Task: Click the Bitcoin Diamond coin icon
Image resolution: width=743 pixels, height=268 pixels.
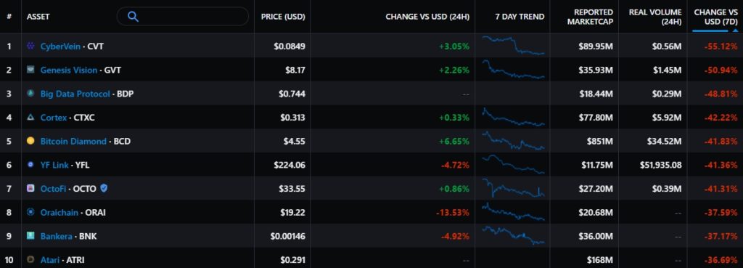Action: click(30, 141)
